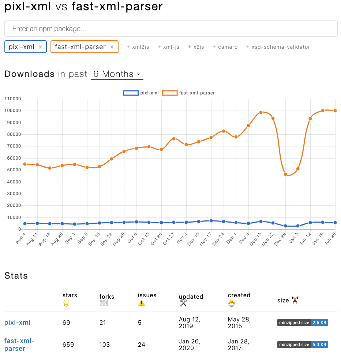
Task: Open pixl-xml link in Stats table
Action: (17, 323)
